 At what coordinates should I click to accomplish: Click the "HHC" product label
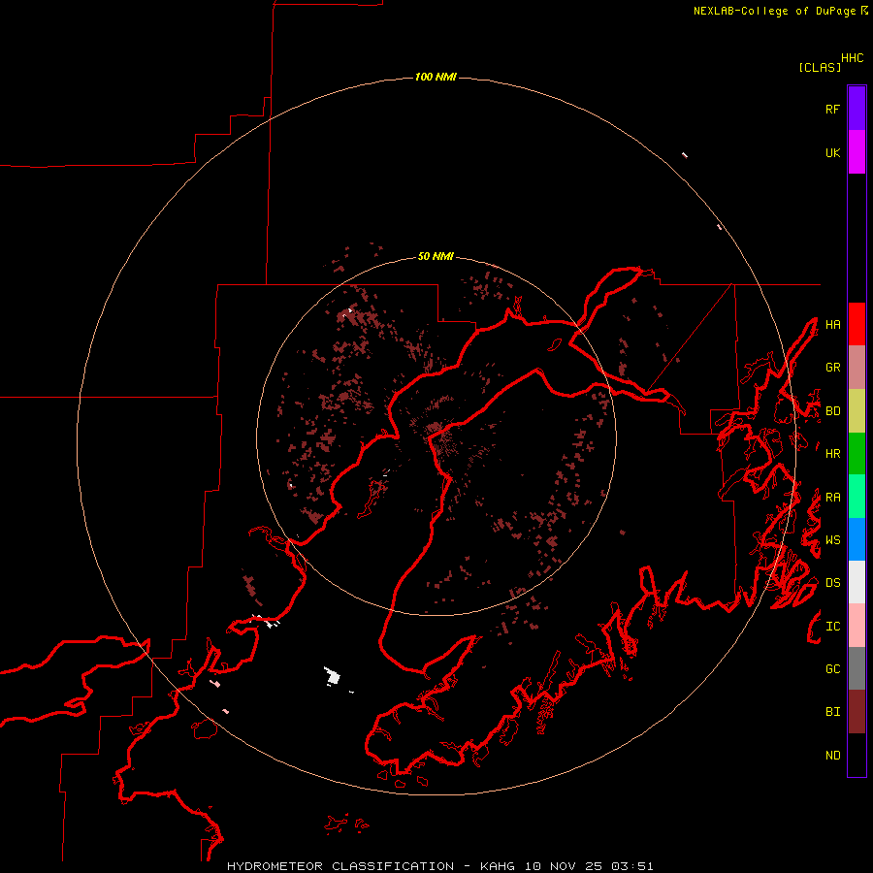tap(852, 58)
